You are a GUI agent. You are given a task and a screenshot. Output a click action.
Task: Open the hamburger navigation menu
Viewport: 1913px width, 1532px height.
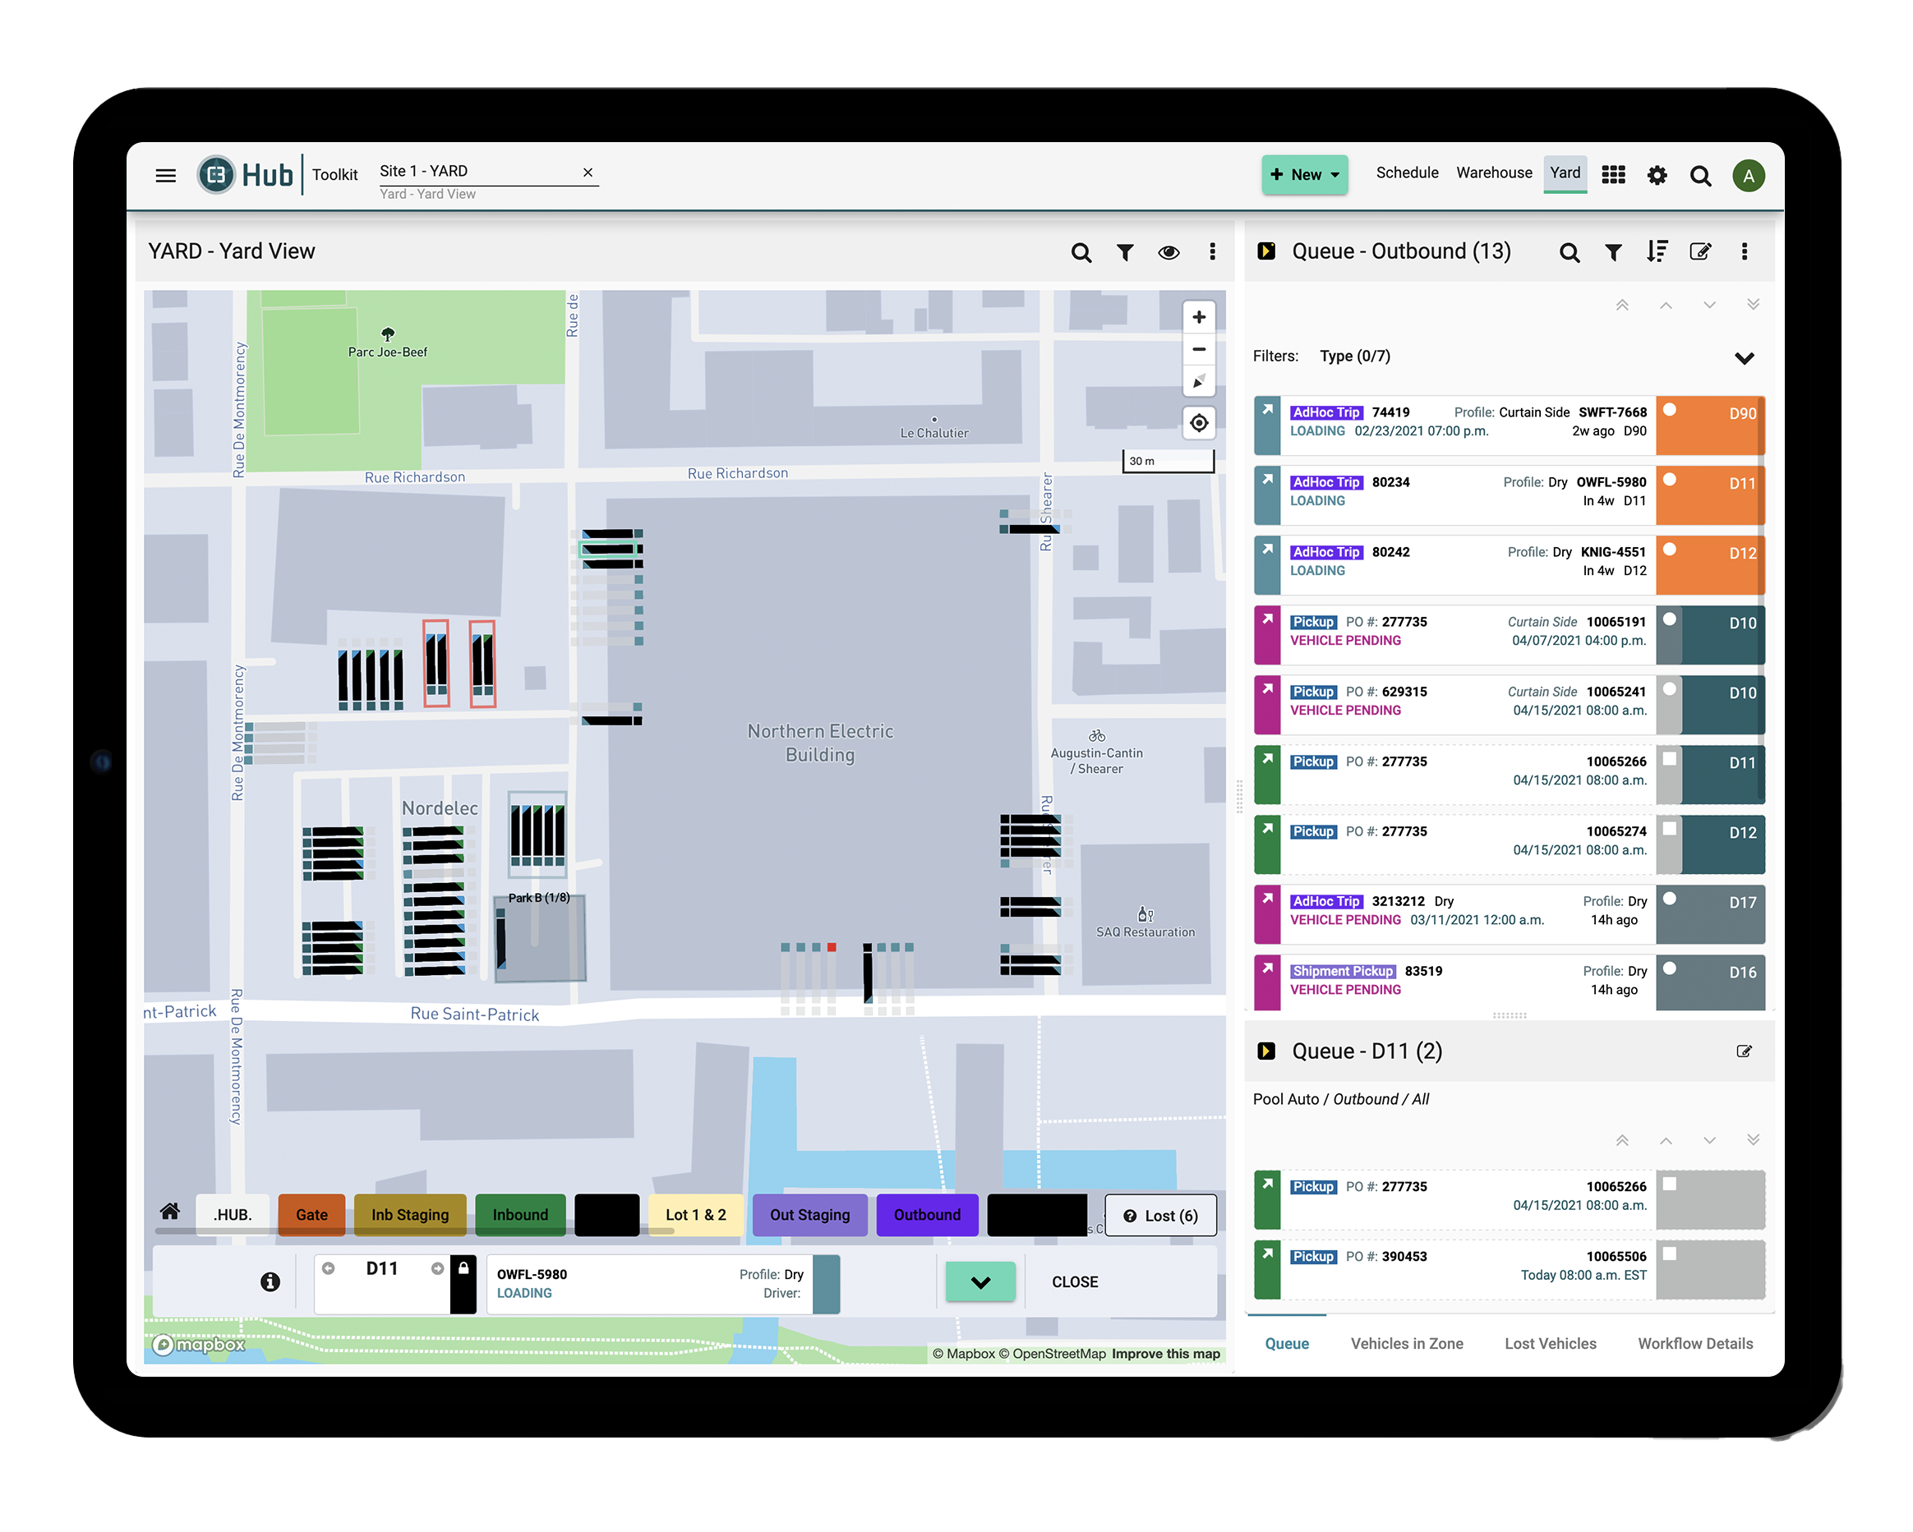(x=165, y=175)
